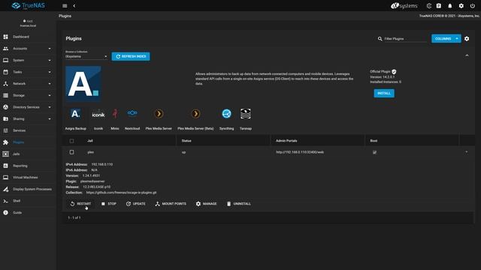This screenshot has width=481, height=270.
Task: Focus the Filter Plugins search field
Action: pyautogui.click(x=405, y=39)
